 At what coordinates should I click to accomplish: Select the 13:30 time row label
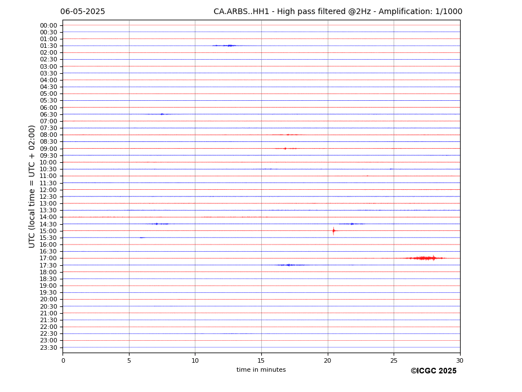click(48, 211)
